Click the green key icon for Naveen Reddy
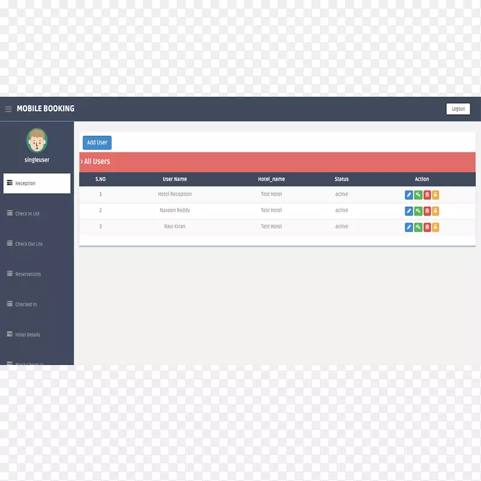Screen dimensions: 481x481 [x=418, y=211]
